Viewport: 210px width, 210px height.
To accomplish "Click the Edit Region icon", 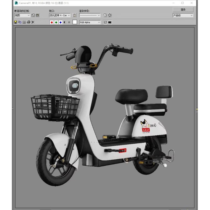I will click(33, 15).
